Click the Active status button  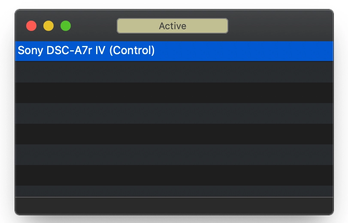click(x=172, y=26)
